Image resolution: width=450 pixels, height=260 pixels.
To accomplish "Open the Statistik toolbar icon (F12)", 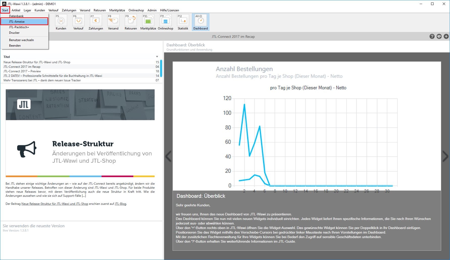I will pos(183,22).
